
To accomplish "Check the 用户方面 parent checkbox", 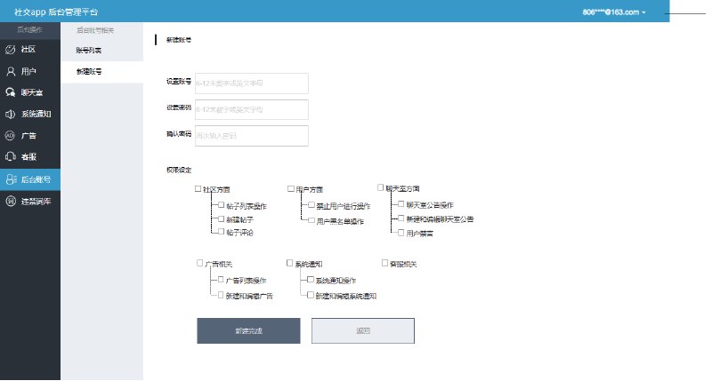I will coord(291,188).
